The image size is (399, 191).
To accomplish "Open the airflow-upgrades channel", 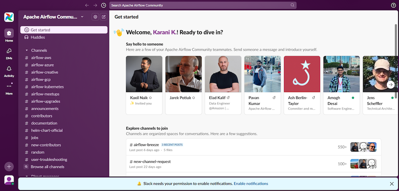I will point(64,101).
